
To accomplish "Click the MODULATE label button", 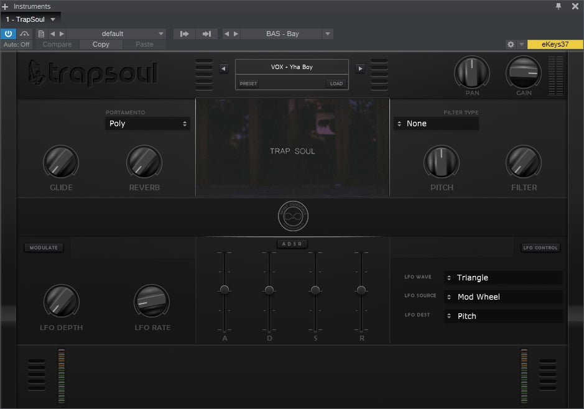I will coord(44,247).
